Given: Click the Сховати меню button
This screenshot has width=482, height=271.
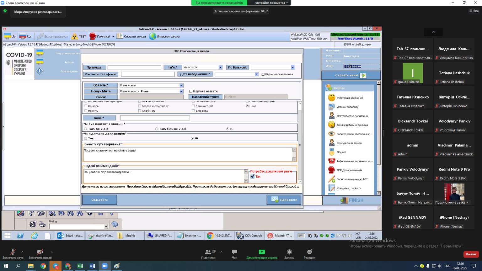Looking at the screenshot, I should tap(351, 75).
